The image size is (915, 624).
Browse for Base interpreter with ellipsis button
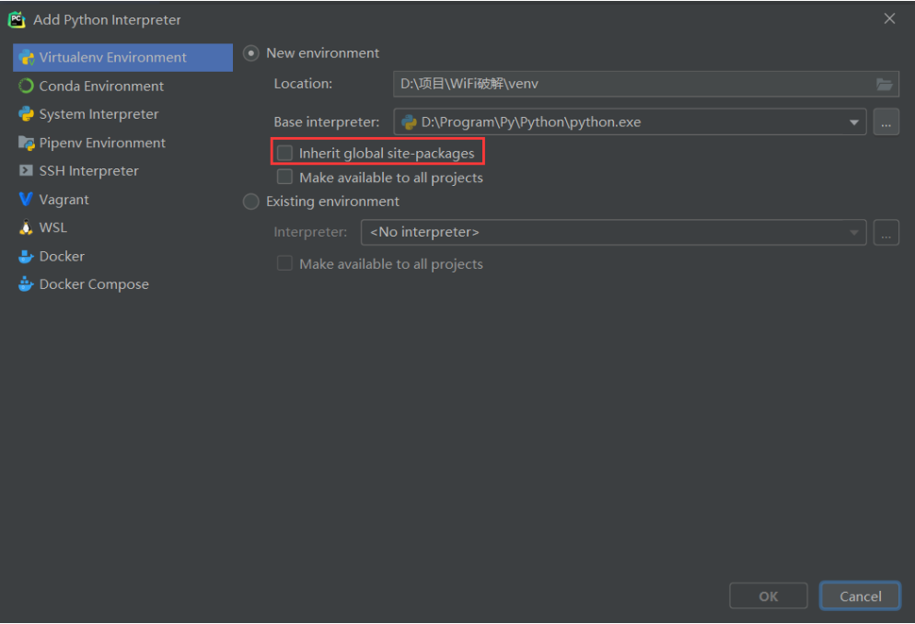tap(886, 121)
